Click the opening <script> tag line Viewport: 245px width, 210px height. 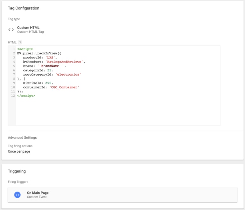tap(25, 49)
